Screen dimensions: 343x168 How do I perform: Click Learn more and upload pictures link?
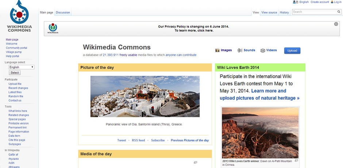[260, 94]
